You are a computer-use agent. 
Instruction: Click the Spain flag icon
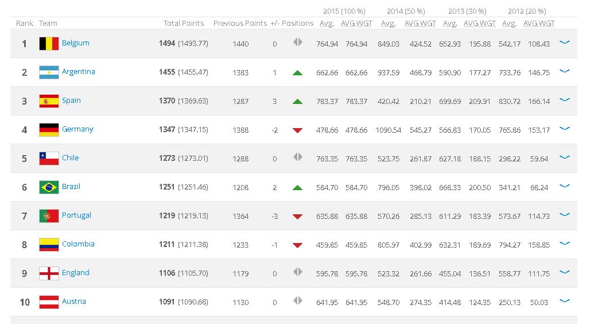pyautogui.click(x=49, y=101)
